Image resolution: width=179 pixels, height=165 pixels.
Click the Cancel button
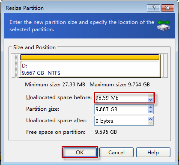(x=116, y=152)
